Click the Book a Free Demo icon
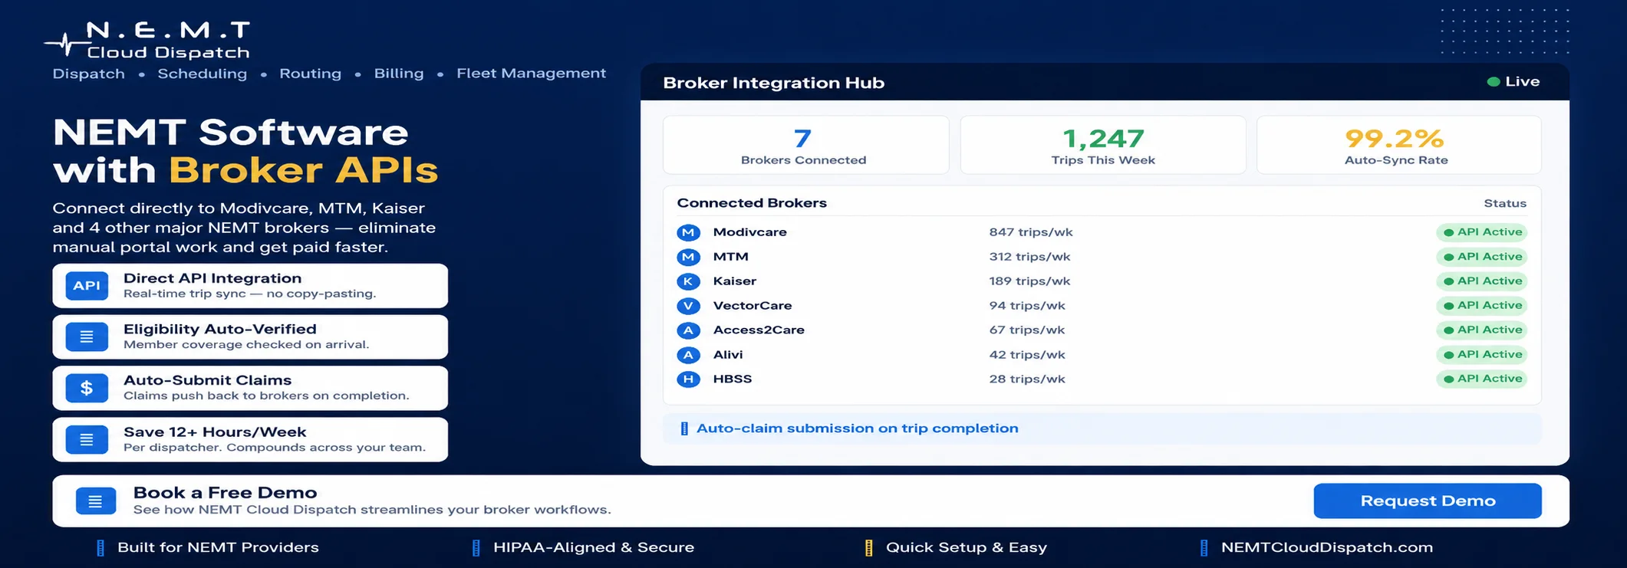1627x568 pixels. point(96,501)
